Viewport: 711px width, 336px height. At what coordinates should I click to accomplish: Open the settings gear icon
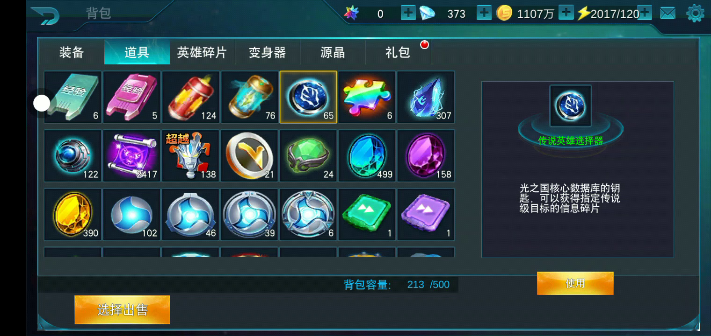click(695, 14)
